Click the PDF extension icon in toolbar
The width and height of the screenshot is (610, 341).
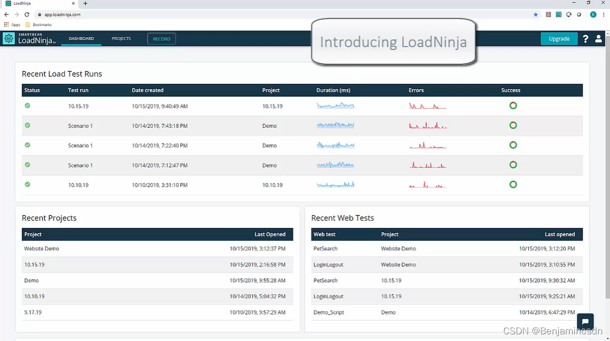pyautogui.click(x=548, y=14)
